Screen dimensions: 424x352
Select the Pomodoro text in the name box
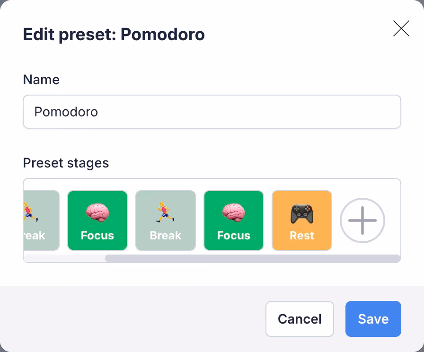click(66, 112)
